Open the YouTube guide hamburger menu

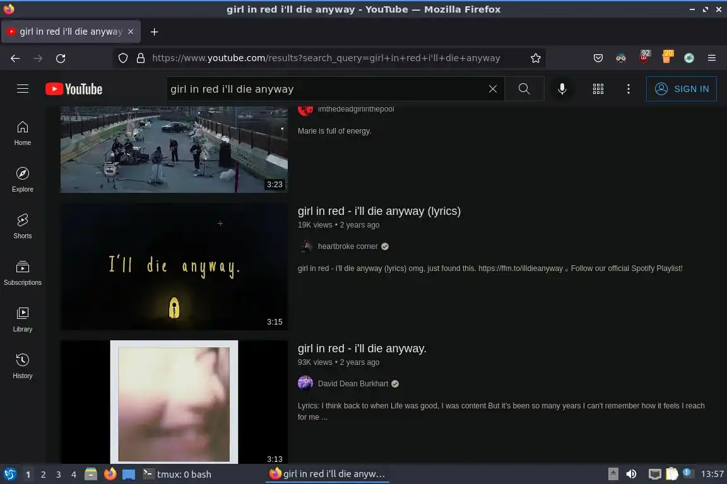23,88
